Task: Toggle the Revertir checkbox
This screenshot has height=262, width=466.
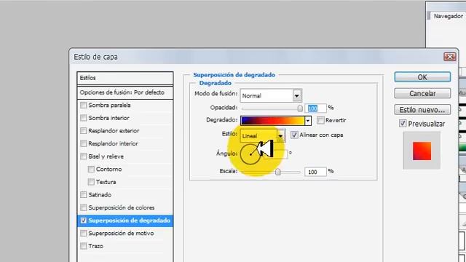Action: (320, 120)
